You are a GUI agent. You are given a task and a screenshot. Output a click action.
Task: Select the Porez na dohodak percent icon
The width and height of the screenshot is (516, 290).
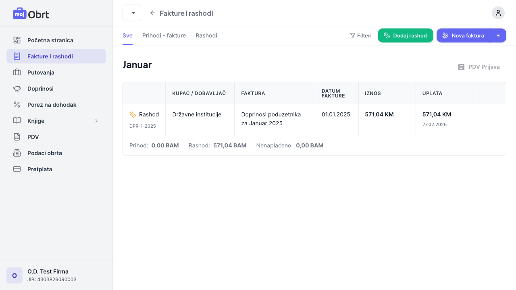(17, 105)
